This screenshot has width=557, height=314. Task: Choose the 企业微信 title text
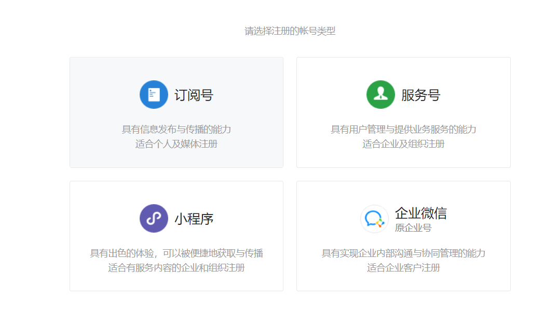click(x=420, y=213)
